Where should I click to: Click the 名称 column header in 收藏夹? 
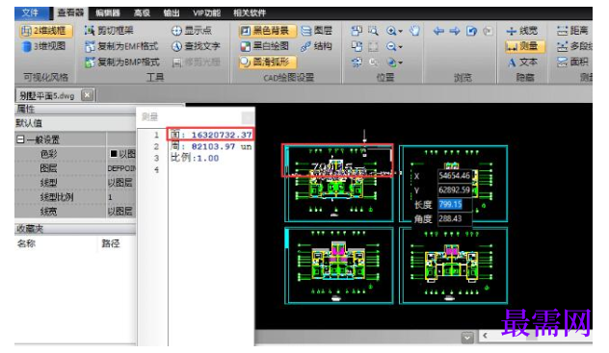coord(26,243)
